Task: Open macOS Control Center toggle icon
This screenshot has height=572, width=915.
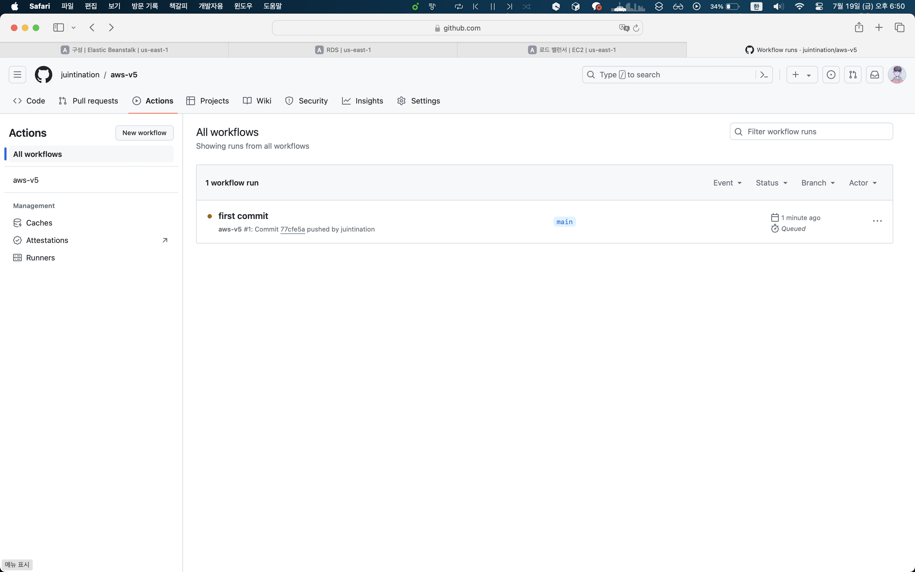Action: [819, 7]
